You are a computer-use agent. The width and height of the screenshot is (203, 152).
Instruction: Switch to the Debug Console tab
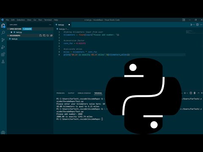tap(84, 93)
